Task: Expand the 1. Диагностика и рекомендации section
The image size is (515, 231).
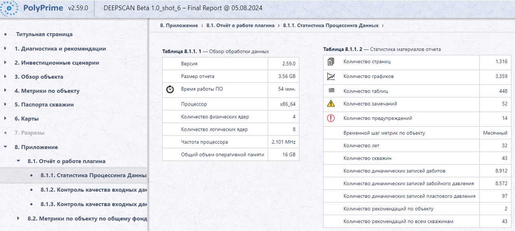Action: click(x=5, y=48)
